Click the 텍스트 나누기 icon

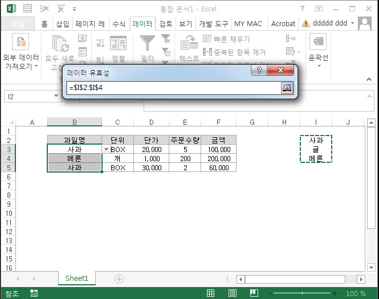[x=189, y=43]
